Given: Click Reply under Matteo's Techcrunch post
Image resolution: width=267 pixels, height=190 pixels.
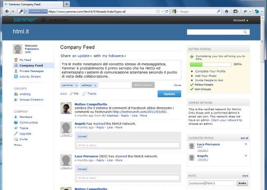Looking at the screenshot, I should pos(125,116).
